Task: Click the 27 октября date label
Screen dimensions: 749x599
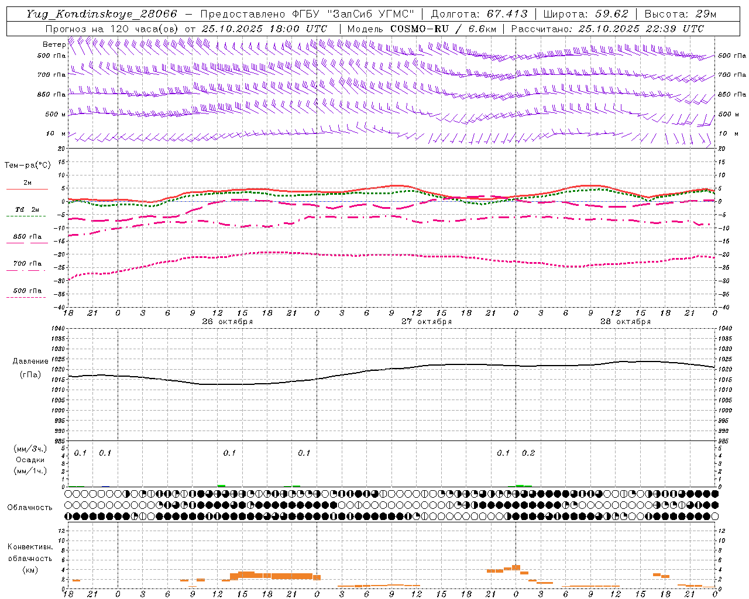Action: 426,322
